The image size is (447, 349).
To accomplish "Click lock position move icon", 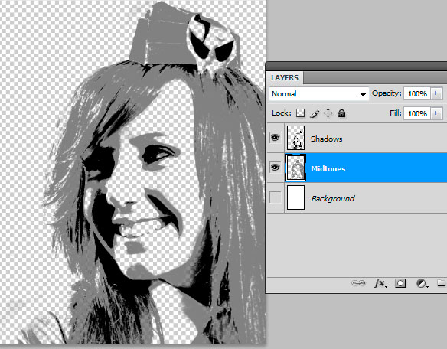I will point(328,113).
